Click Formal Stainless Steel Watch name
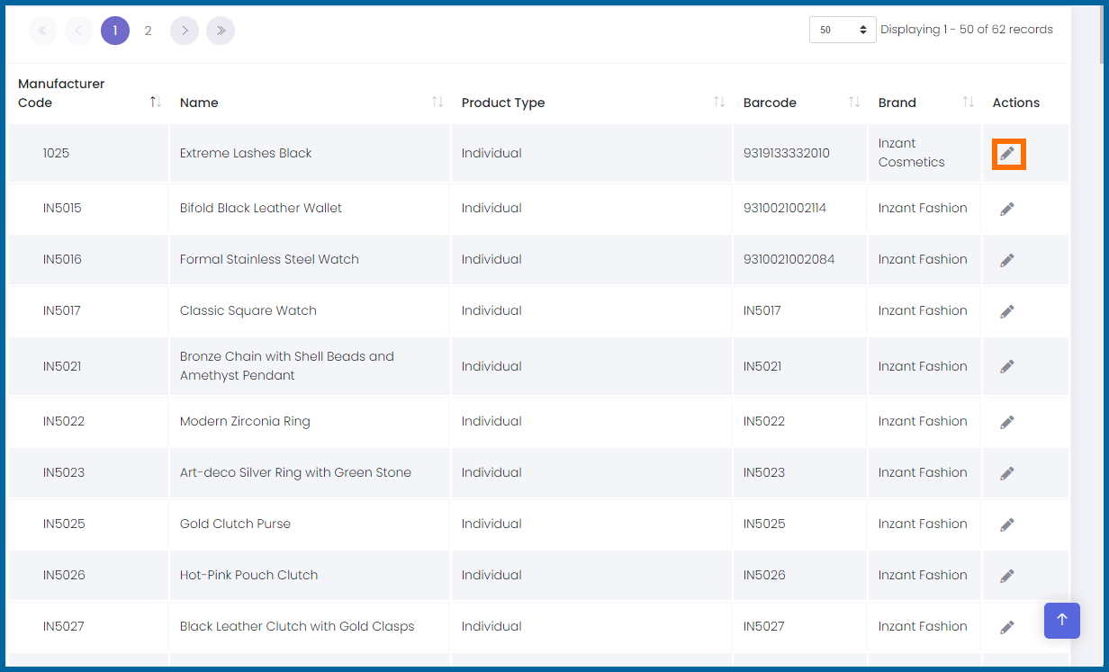The width and height of the screenshot is (1109, 672). pos(269,259)
